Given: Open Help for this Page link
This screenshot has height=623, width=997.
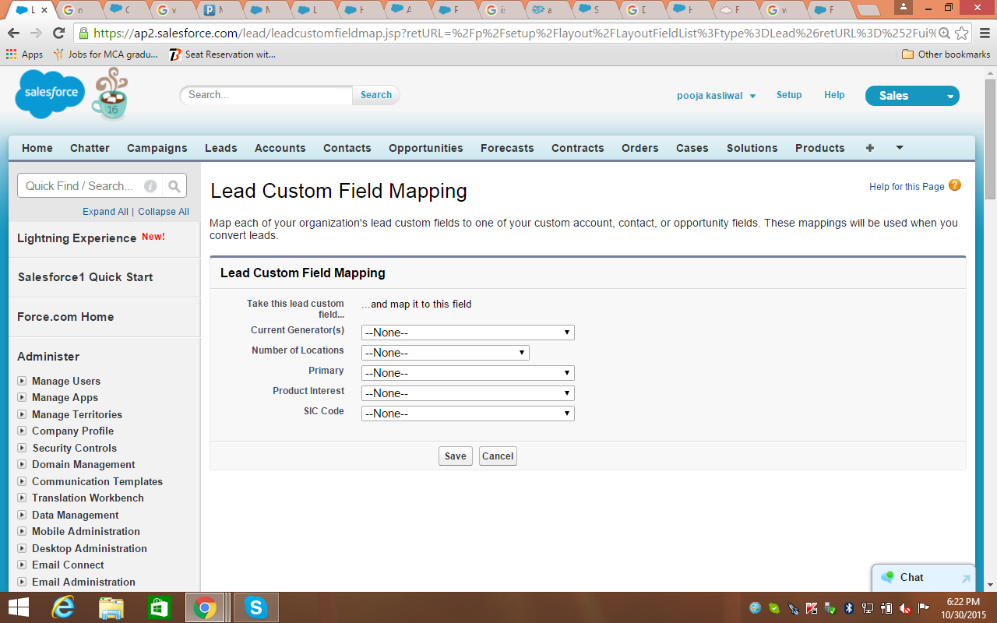Looking at the screenshot, I should [907, 187].
